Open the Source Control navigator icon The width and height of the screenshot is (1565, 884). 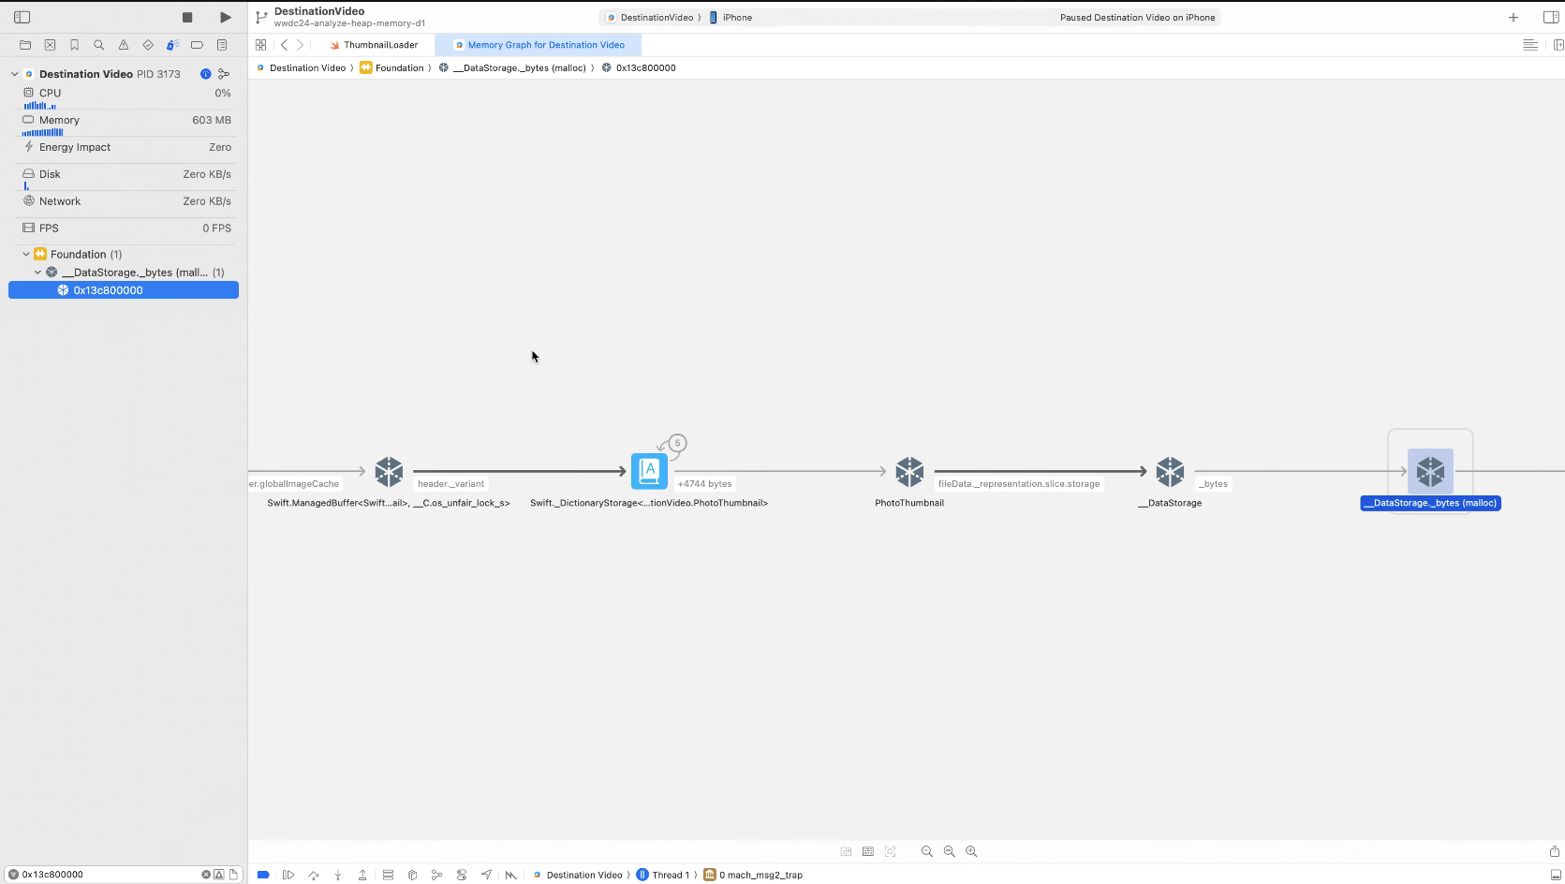coord(50,45)
